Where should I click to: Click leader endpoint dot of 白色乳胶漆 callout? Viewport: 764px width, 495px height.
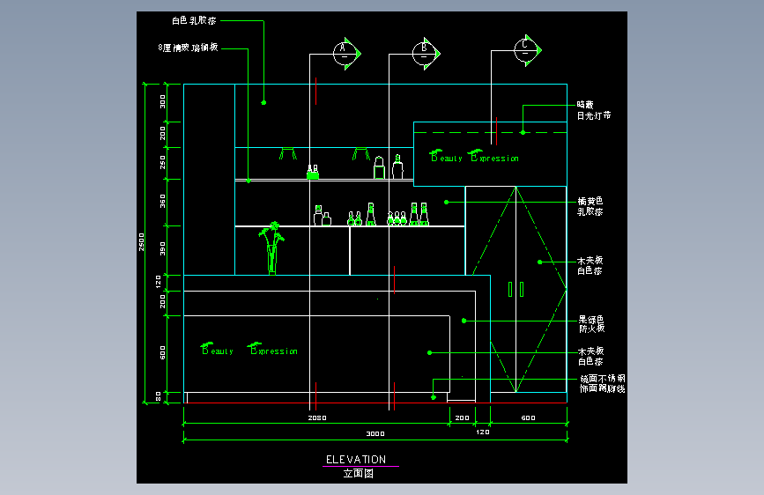click(263, 103)
